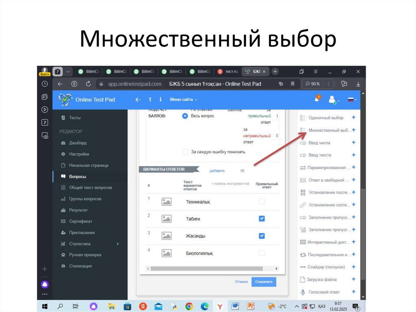Open Приглашения sidebar item
The width and height of the screenshot is (416, 312).
coord(82,233)
